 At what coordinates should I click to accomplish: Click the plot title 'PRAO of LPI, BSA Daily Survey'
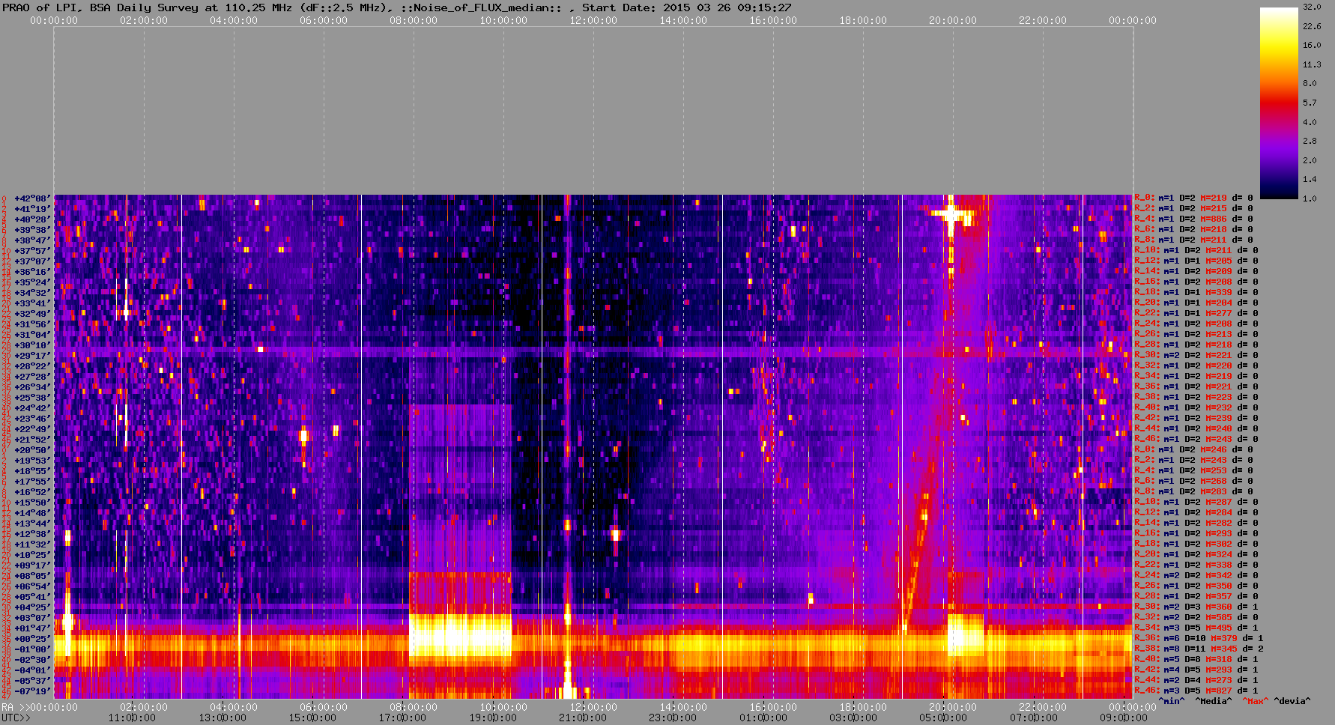(100, 7)
